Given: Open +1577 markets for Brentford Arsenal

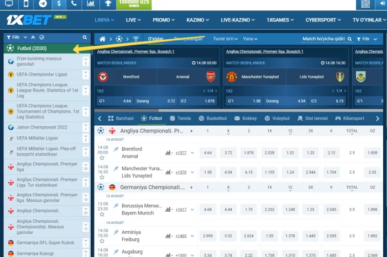Looking at the screenshot, I should tap(181, 153).
